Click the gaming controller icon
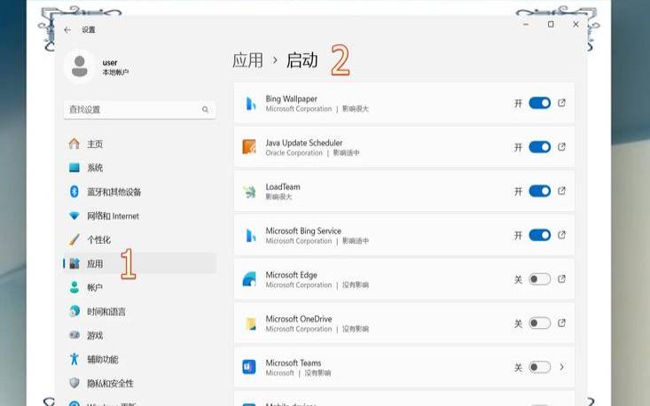Screen dimensions: 650x406 74,335
